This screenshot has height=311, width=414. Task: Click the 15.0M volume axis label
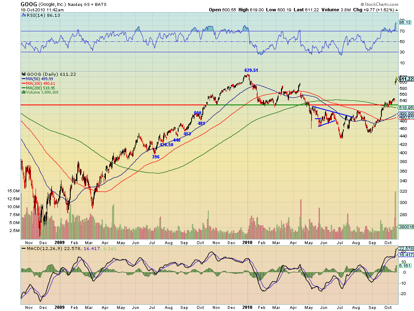13,191
